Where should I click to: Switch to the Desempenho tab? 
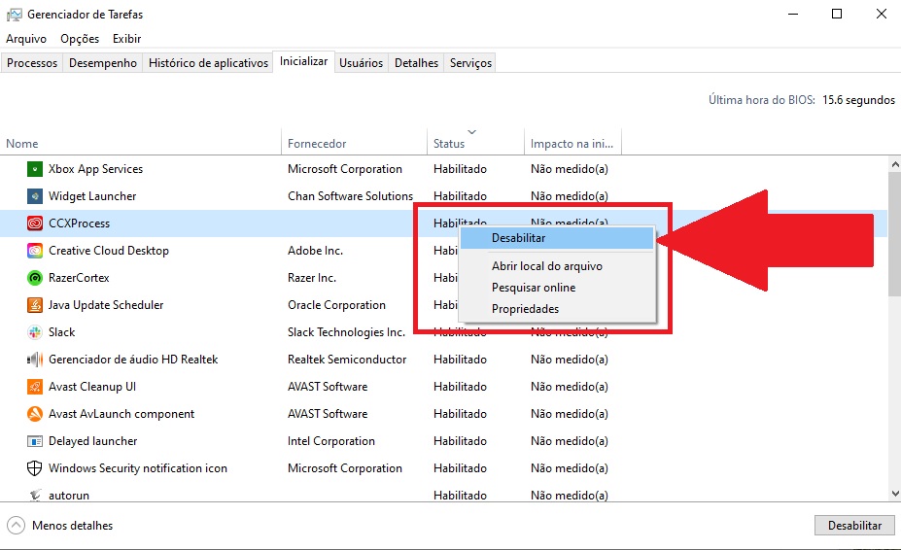pos(103,62)
